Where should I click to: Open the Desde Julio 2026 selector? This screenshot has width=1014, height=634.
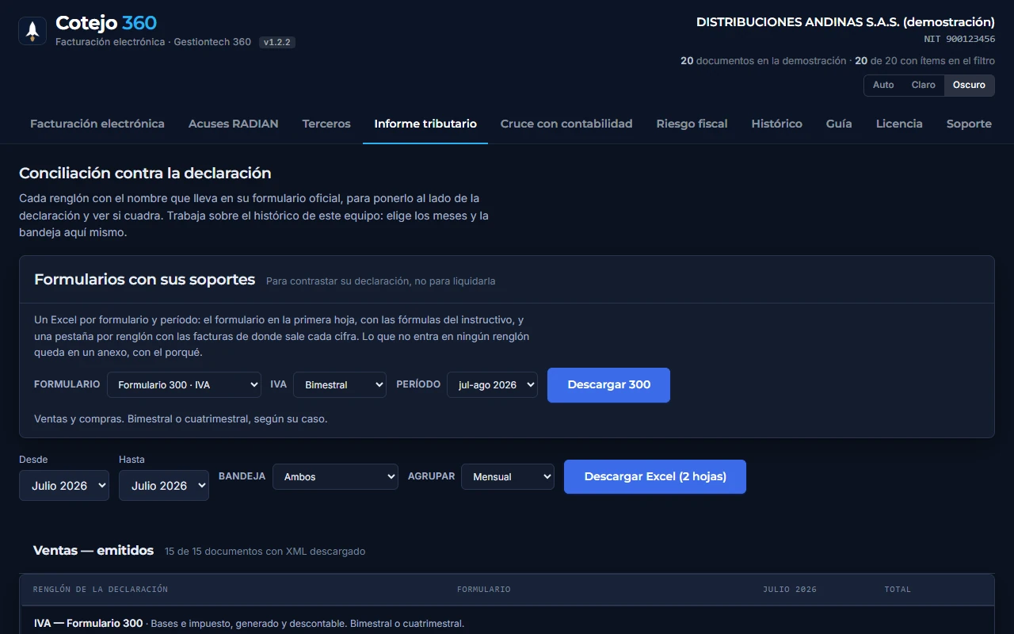[x=64, y=485]
